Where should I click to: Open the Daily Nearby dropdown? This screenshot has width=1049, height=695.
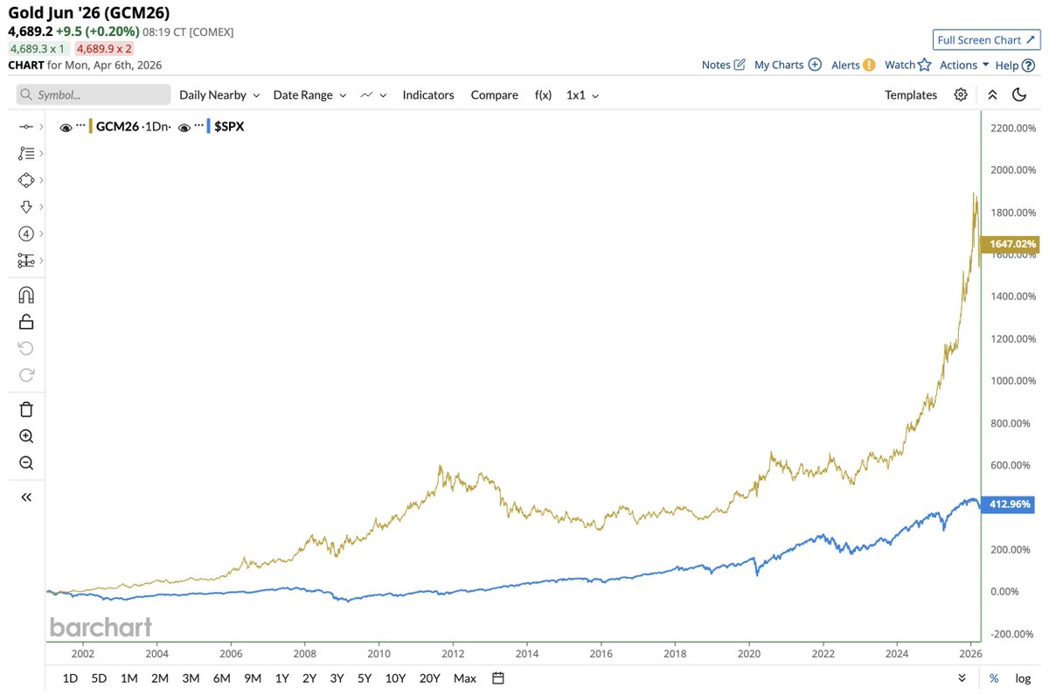click(219, 94)
